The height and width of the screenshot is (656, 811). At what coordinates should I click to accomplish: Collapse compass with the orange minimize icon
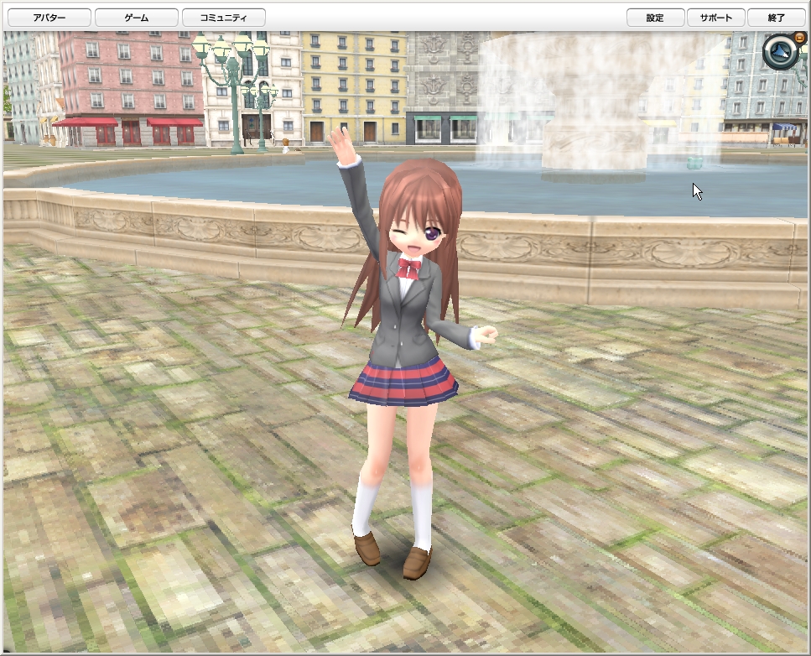click(799, 37)
